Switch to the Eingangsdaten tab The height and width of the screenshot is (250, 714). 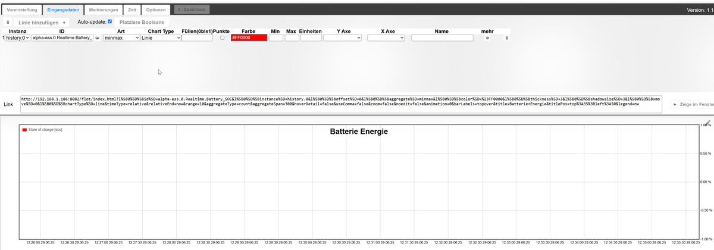[62, 10]
